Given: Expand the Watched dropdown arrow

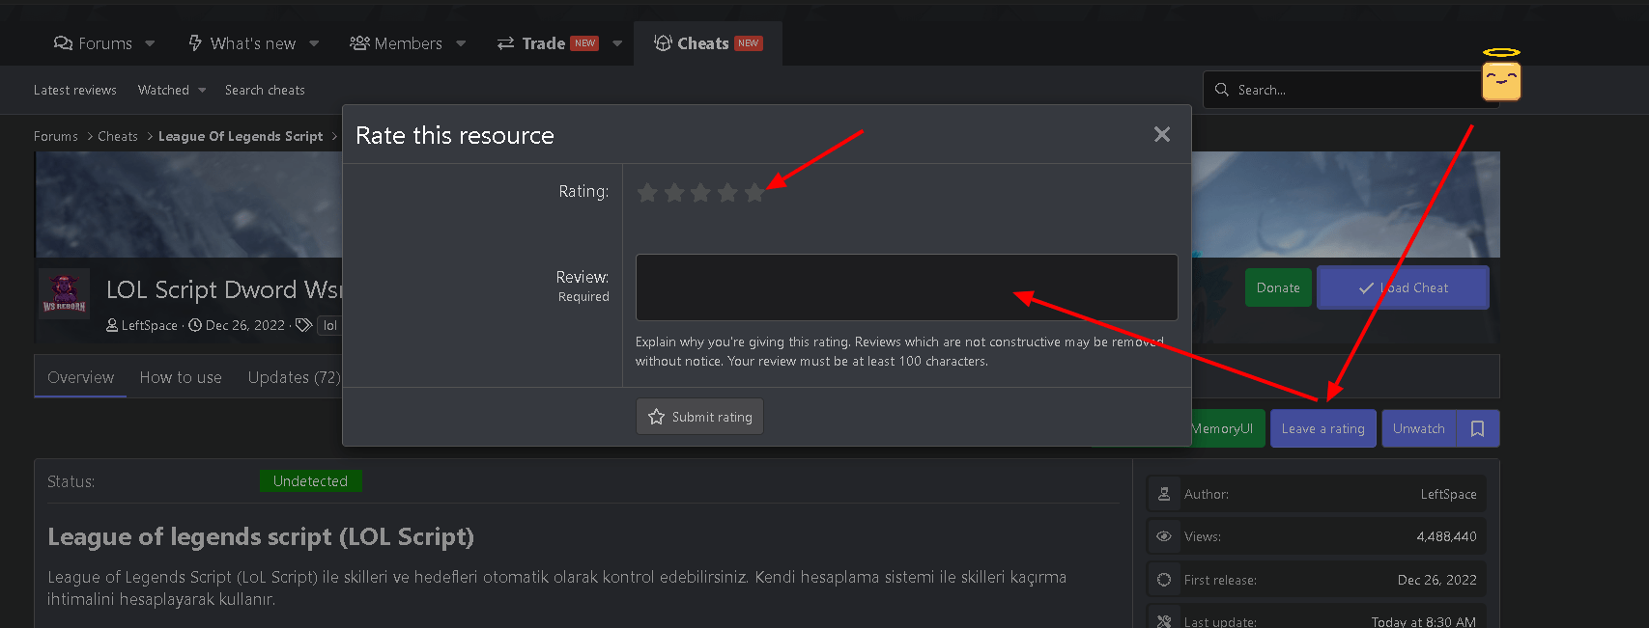Looking at the screenshot, I should 202,91.
